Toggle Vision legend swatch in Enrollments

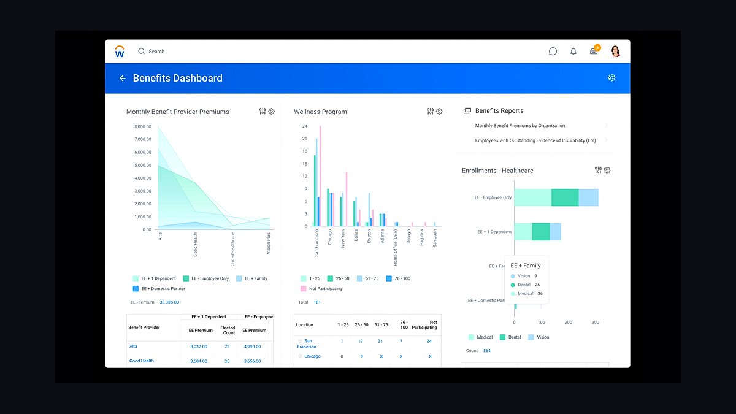(x=531, y=337)
